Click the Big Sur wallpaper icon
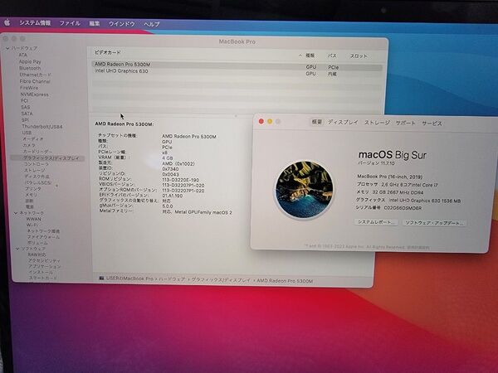Screen dimensions: 498x373 click(305, 189)
